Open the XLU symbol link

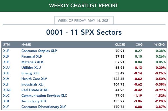click(x=6, y=68)
